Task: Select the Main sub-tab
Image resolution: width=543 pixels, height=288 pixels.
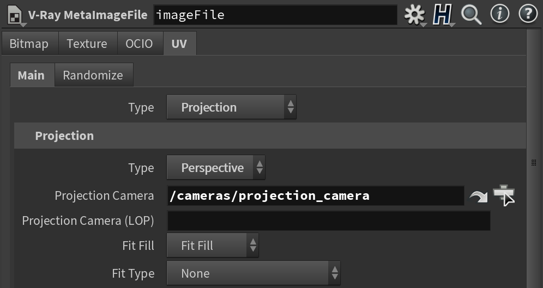Action: [x=31, y=75]
